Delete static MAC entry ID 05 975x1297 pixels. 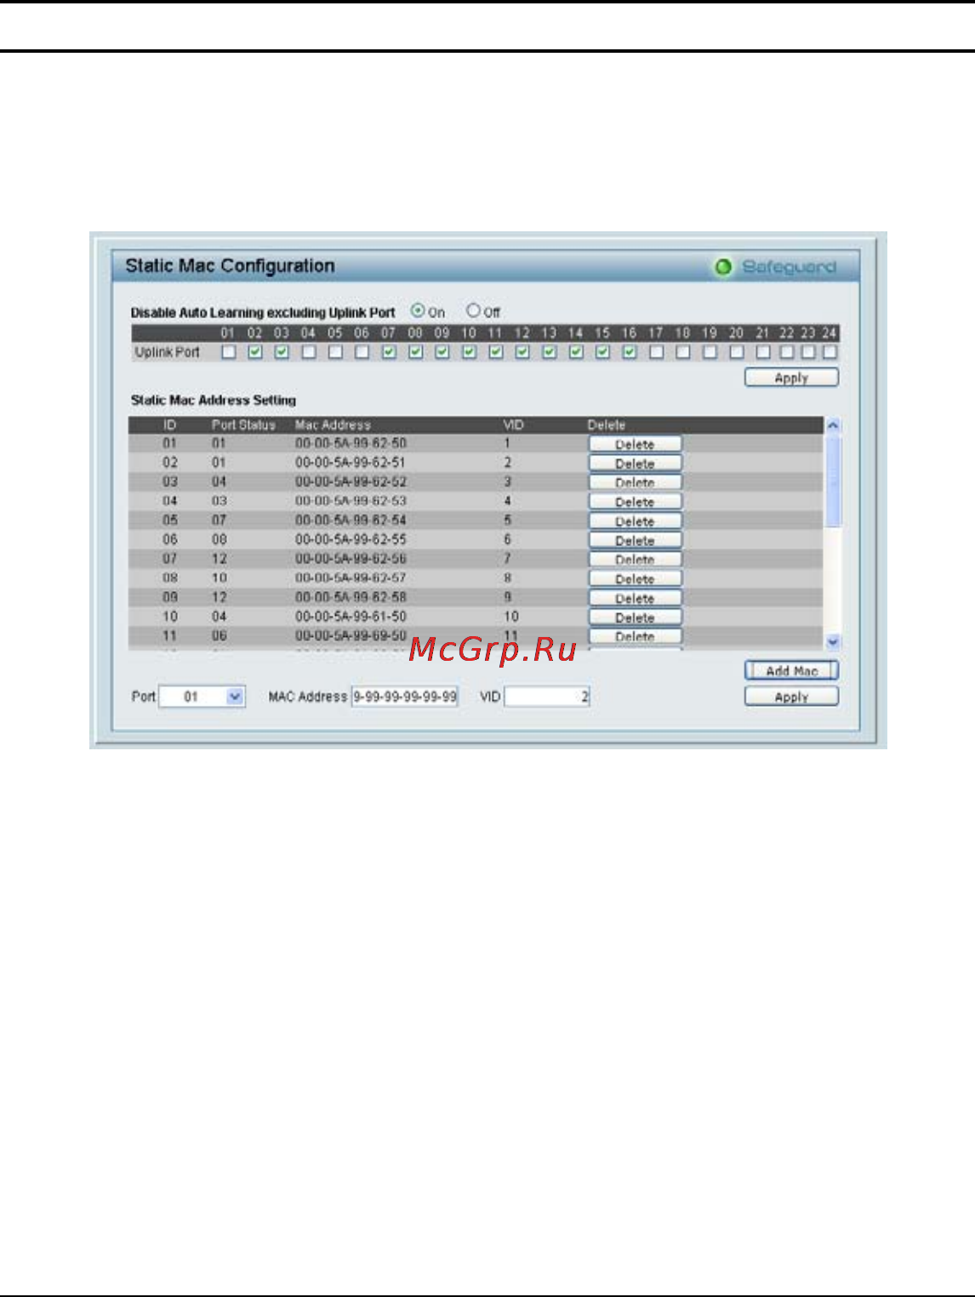635,521
